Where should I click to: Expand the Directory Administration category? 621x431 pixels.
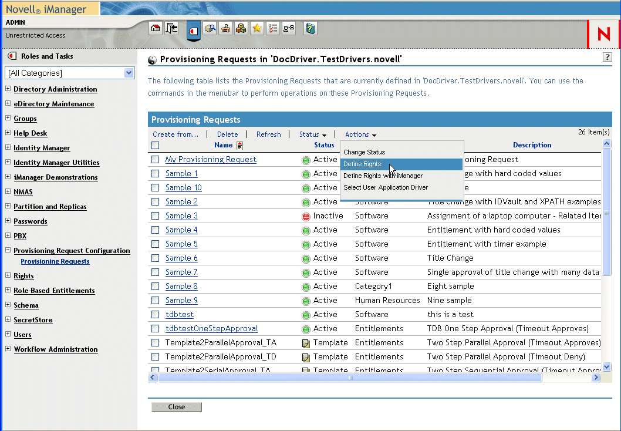coord(8,89)
